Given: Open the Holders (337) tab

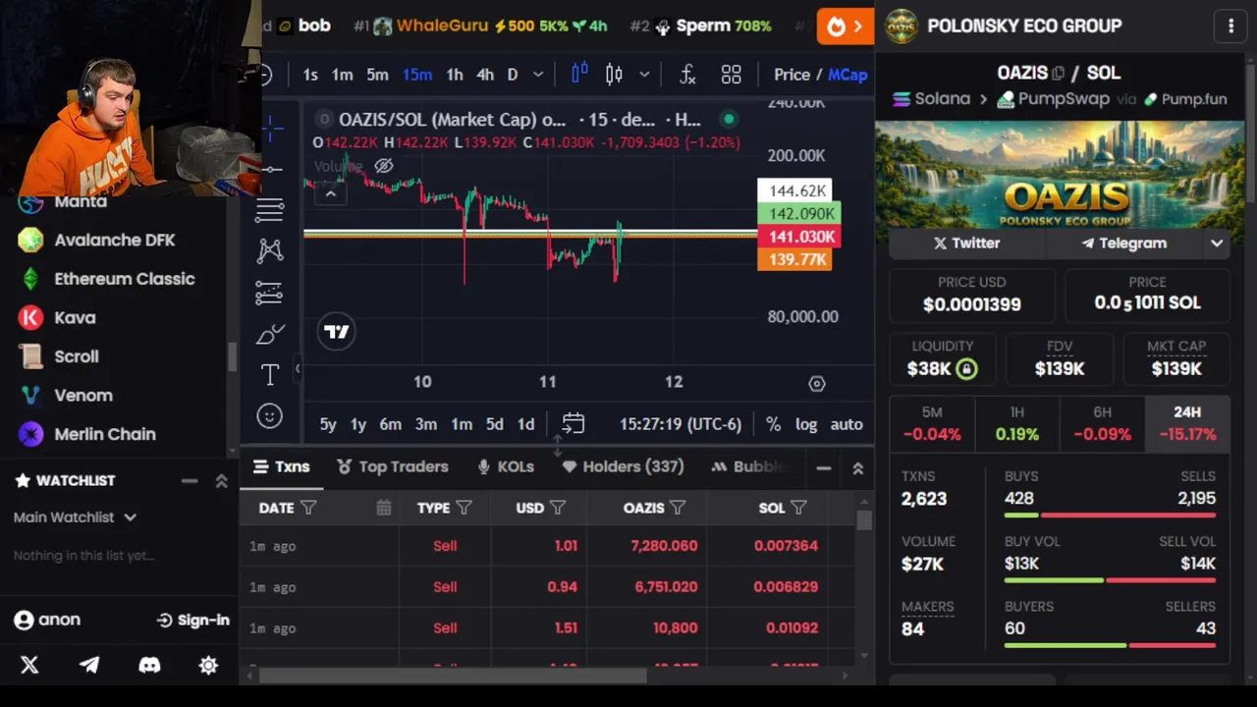Looking at the screenshot, I should 623,467.
